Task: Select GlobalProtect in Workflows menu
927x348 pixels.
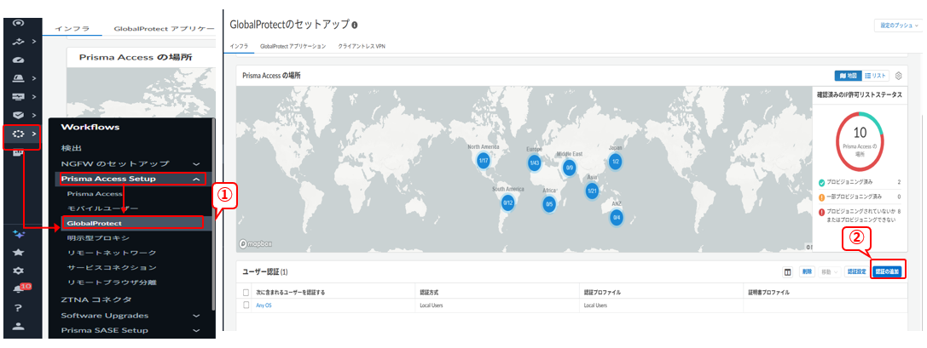Action: point(95,223)
